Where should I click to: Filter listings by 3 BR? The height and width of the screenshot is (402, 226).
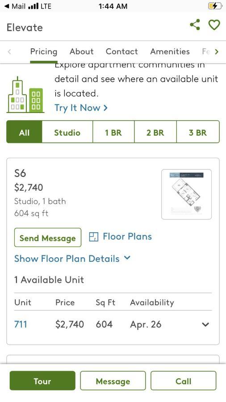[198, 132]
